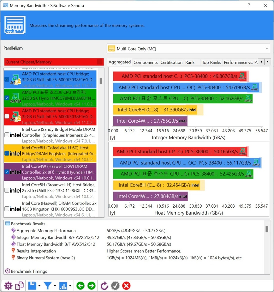Click the Benchmark Timings clock icon
274x292 pixels.
pos(8,271)
